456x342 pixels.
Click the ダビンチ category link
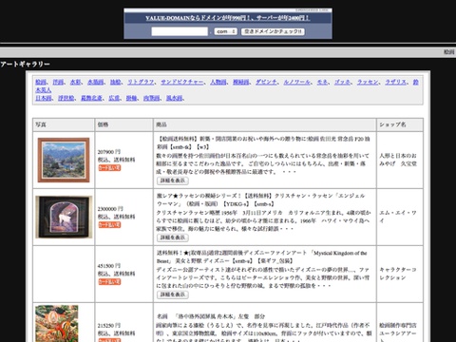[x=266, y=82]
